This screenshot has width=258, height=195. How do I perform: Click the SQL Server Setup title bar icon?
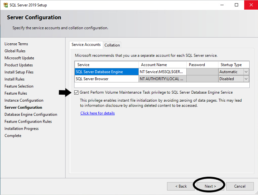tap(5, 5)
